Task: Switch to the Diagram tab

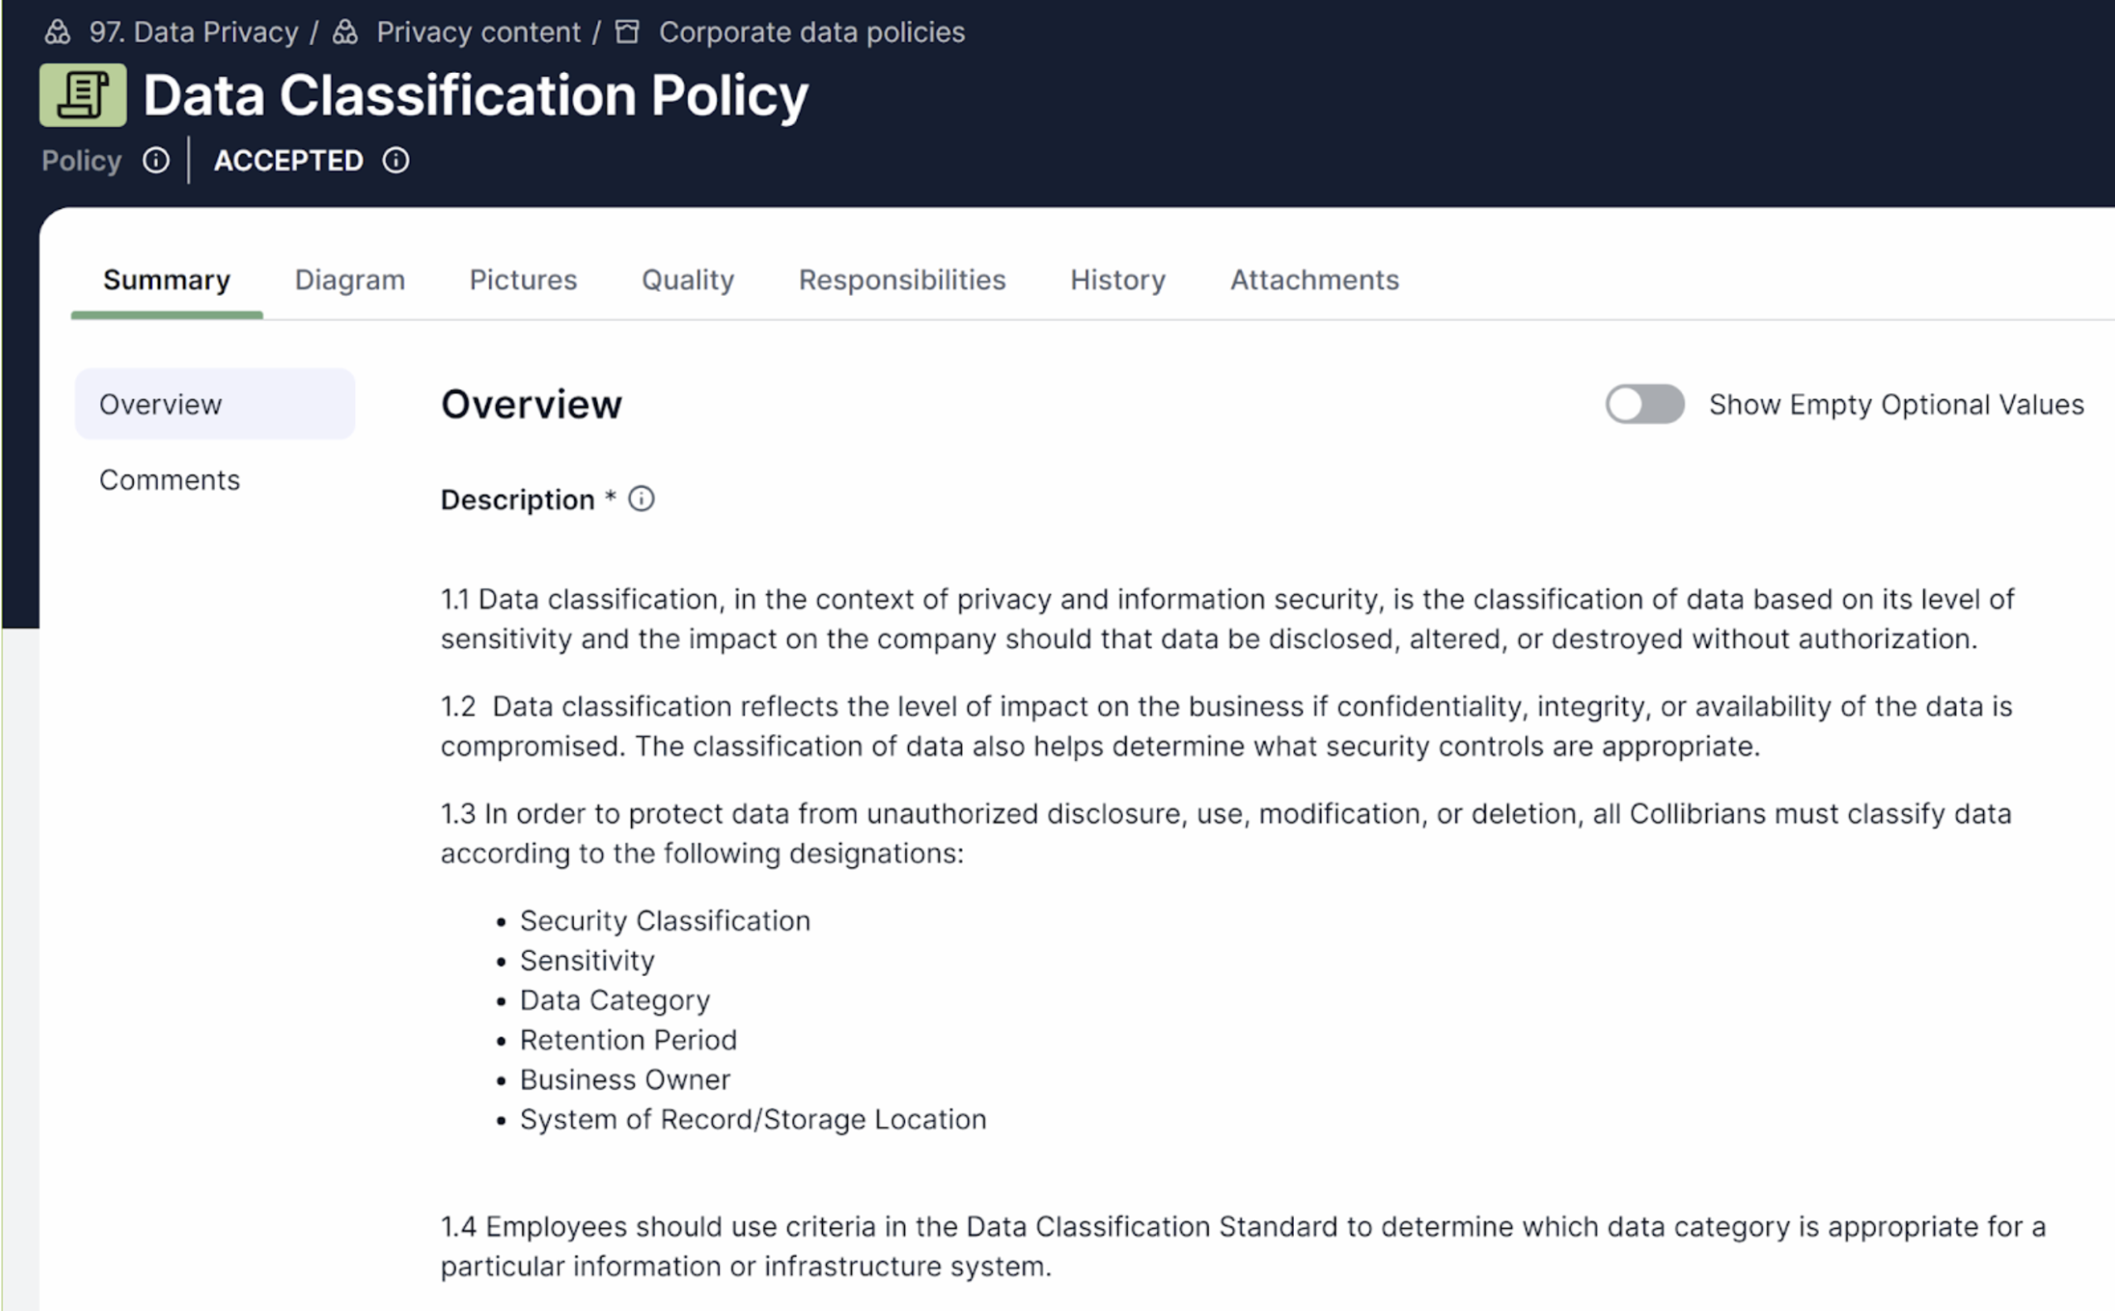Action: [349, 279]
